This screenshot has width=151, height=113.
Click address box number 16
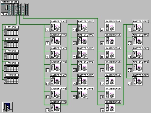pos(102,97)
